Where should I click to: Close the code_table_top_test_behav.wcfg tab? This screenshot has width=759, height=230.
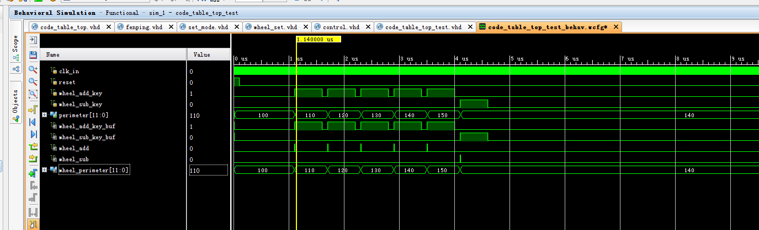(x=615, y=26)
